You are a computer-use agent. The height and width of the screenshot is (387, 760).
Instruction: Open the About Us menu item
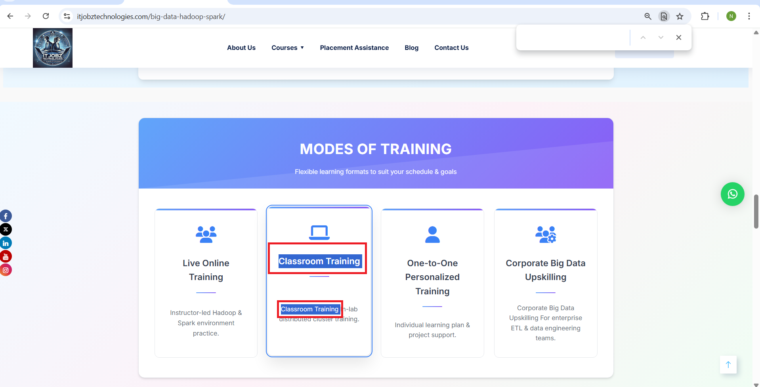tap(241, 48)
